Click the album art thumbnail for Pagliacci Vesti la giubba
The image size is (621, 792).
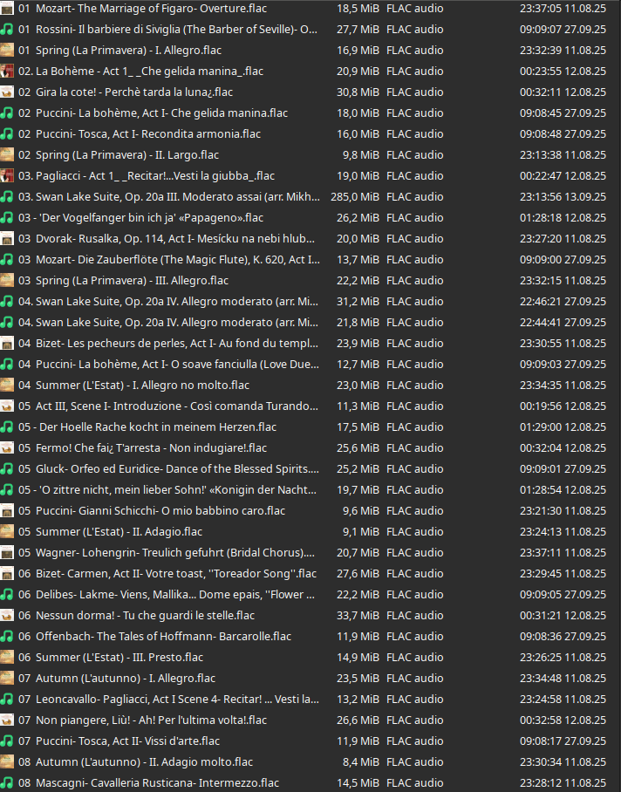(7, 175)
